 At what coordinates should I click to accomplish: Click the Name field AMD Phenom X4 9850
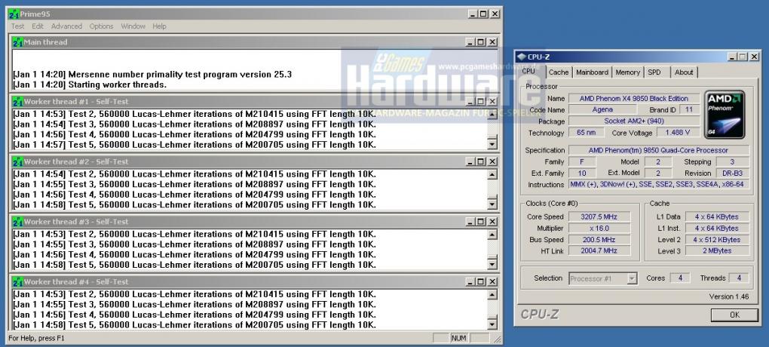[633, 98]
